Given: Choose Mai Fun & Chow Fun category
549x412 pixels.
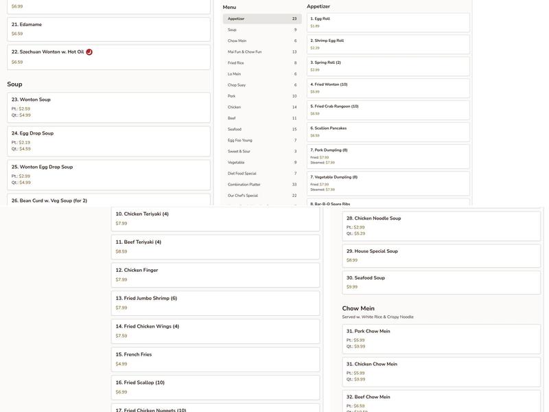Looking at the screenshot, I should point(261,52).
